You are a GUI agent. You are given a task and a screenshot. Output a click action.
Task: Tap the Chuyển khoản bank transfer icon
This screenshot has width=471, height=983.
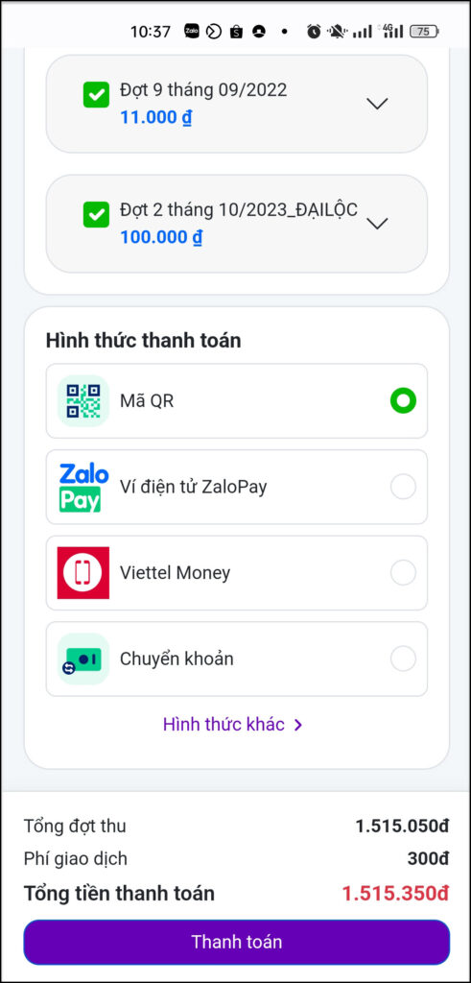point(83,659)
